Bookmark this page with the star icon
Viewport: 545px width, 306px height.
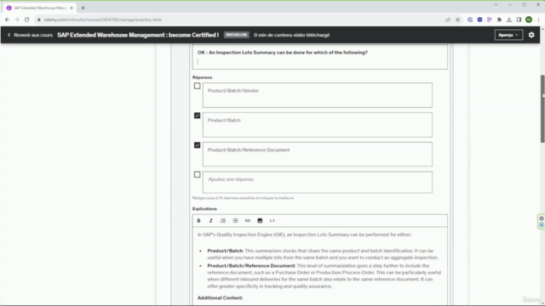click(458, 20)
